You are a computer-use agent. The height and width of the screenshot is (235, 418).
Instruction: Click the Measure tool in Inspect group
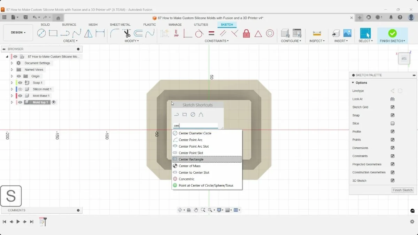317,33
